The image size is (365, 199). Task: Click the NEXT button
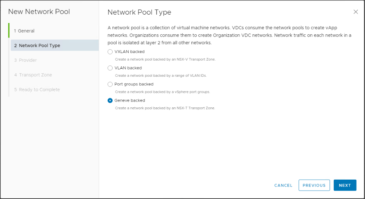coord(345,185)
